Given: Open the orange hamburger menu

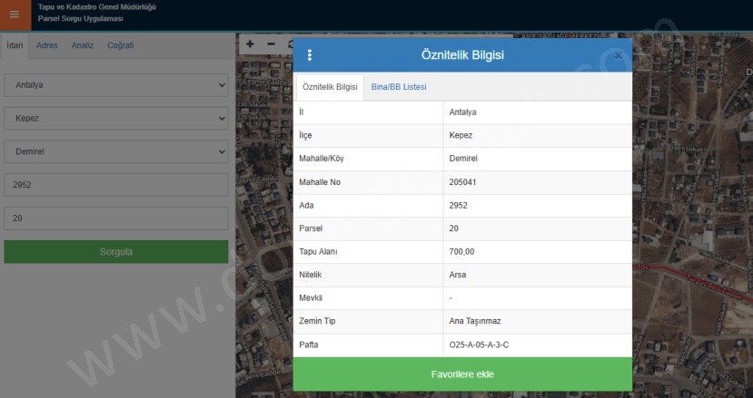Looking at the screenshot, I should 14,15.
